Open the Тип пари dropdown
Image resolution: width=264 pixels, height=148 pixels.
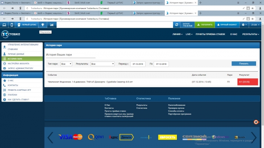point(66,64)
